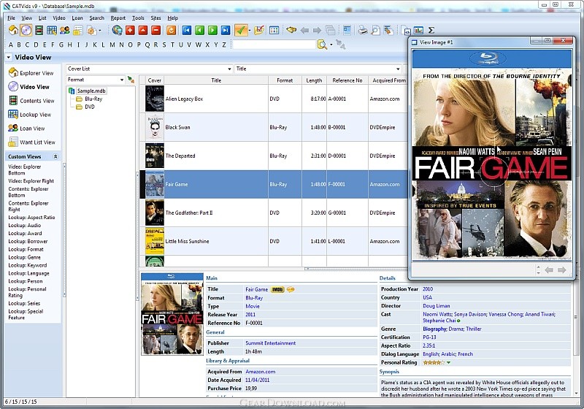Click the letter M alphabet filter
Screen dimensions: 584x409
coord(112,45)
